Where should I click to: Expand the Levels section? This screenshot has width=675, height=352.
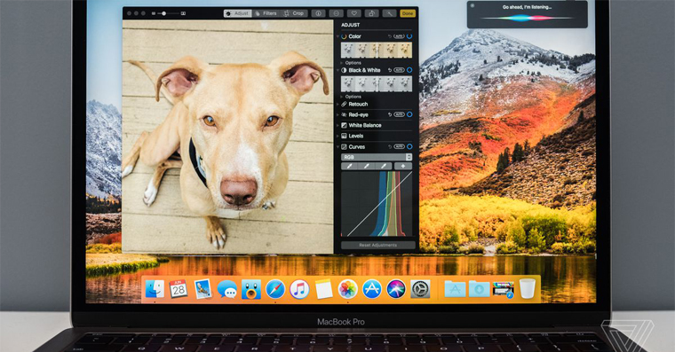click(x=374, y=136)
